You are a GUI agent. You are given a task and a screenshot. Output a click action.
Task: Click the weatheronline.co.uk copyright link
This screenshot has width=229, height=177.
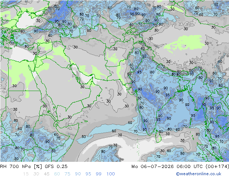199,174
